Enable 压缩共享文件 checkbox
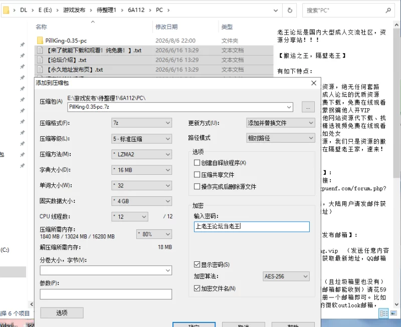401x327 pixels. coord(197,175)
